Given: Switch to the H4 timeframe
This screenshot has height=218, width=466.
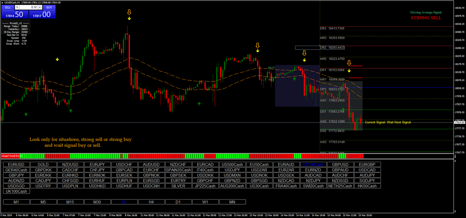Looking at the screenshot, I should click(151, 202).
